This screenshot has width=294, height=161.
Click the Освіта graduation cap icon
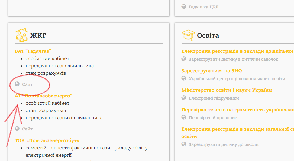pos(188,35)
